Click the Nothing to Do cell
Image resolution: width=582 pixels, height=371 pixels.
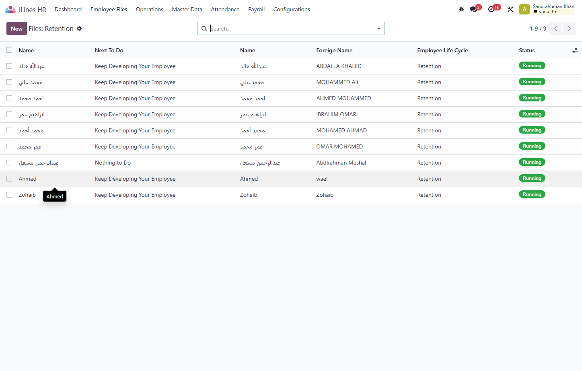click(113, 163)
